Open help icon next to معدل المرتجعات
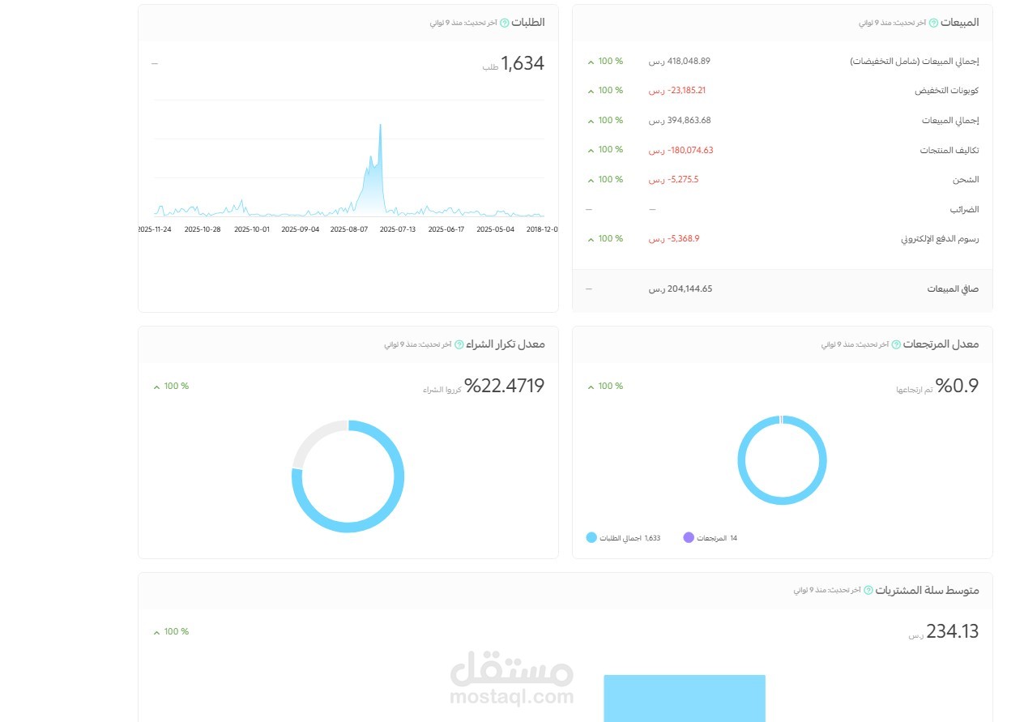The image size is (1024, 722). click(896, 344)
